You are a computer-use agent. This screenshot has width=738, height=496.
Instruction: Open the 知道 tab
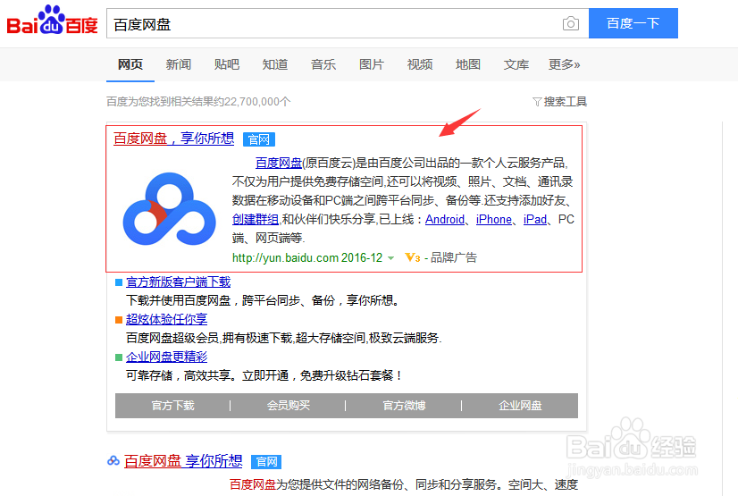275,64
